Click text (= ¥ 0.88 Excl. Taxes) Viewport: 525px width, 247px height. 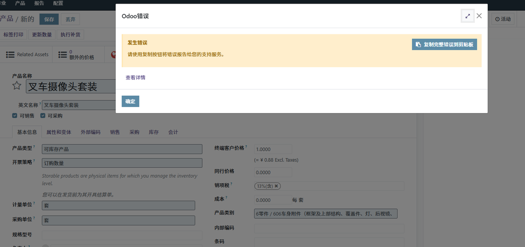tap(276, 160)
